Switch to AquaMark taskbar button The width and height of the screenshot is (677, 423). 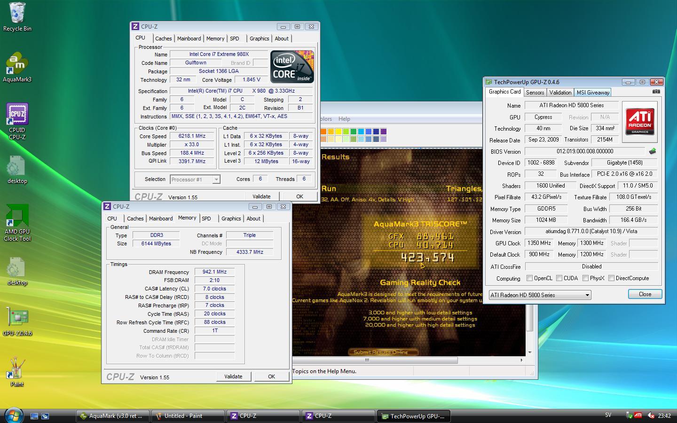pyautogui.click(x=112, y=416)
